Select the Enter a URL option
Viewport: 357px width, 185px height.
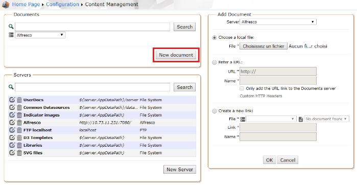pos(214,62)
